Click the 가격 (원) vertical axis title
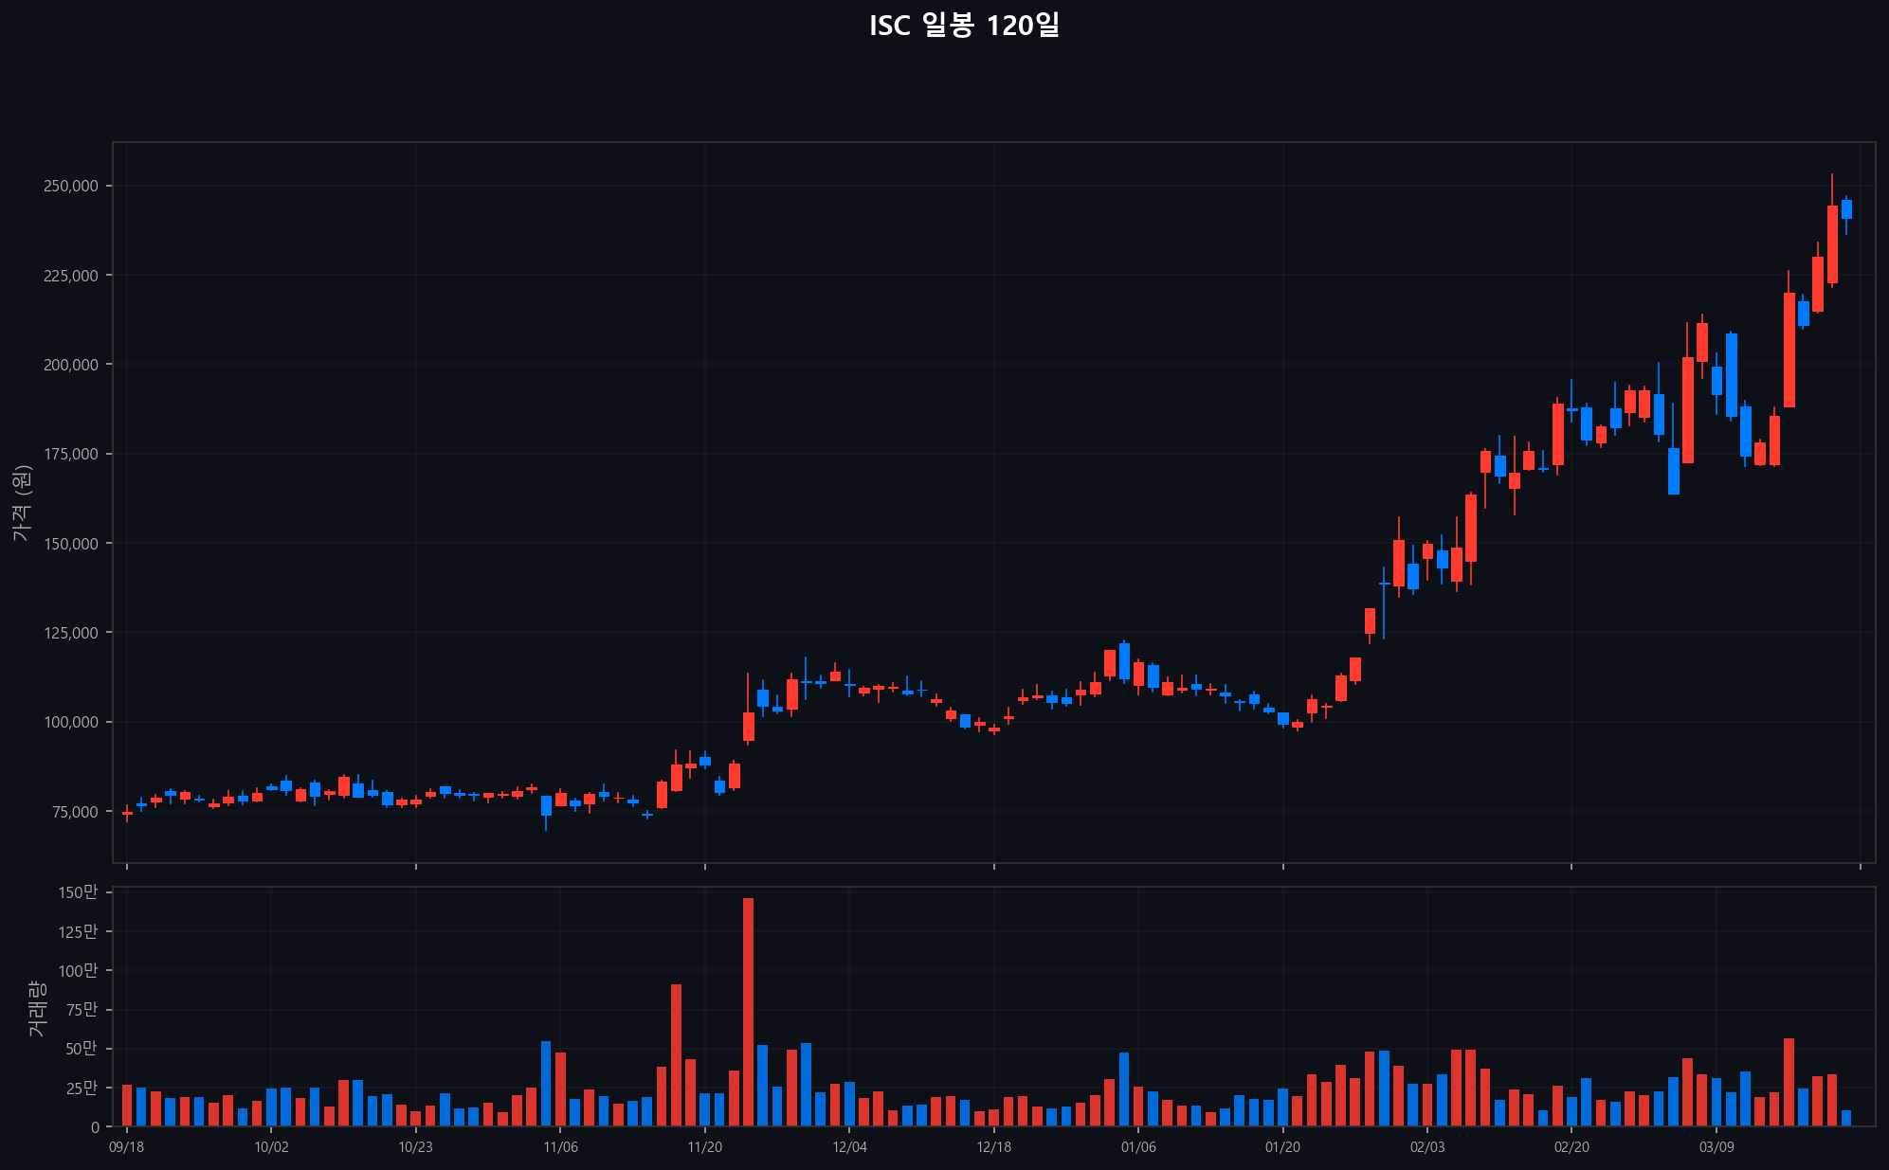The height and width of the screenshot is (1170, 1889). click(x=23, y=503)
